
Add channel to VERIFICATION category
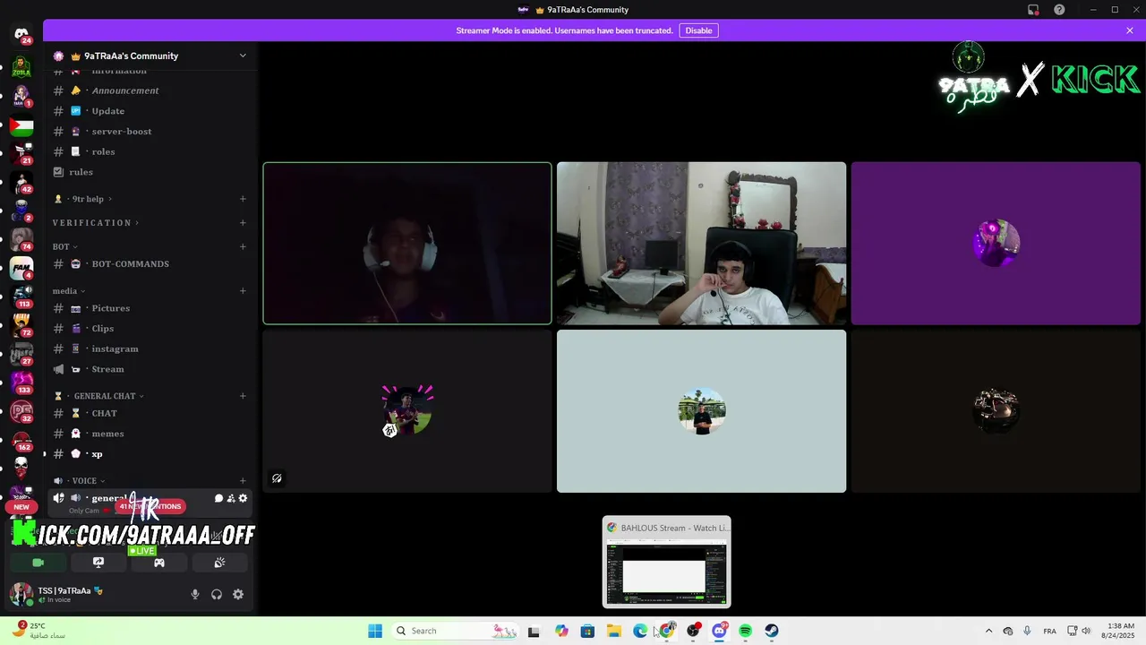click(243, 223)
